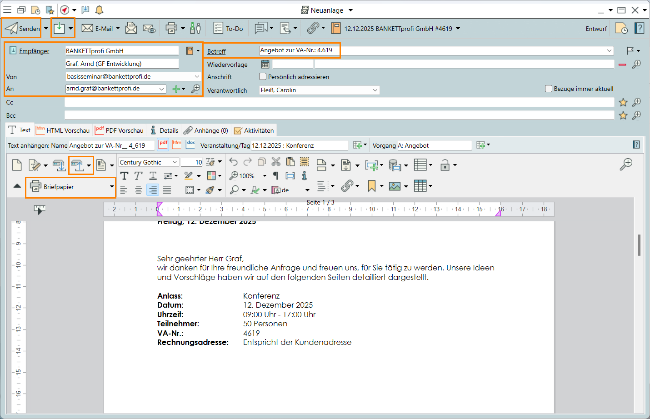
Task: Expand the Briefpapier dropdown
Action: [x=112, y=187]
